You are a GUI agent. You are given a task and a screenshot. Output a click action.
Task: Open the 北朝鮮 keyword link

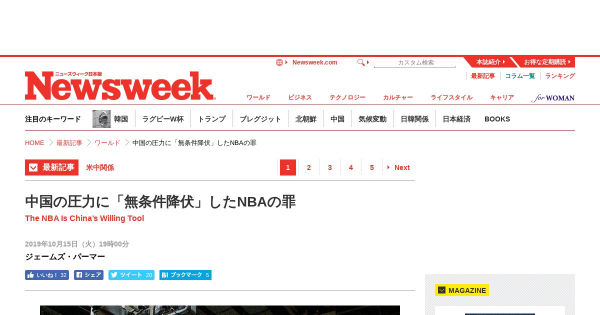(x=306, y=119)
